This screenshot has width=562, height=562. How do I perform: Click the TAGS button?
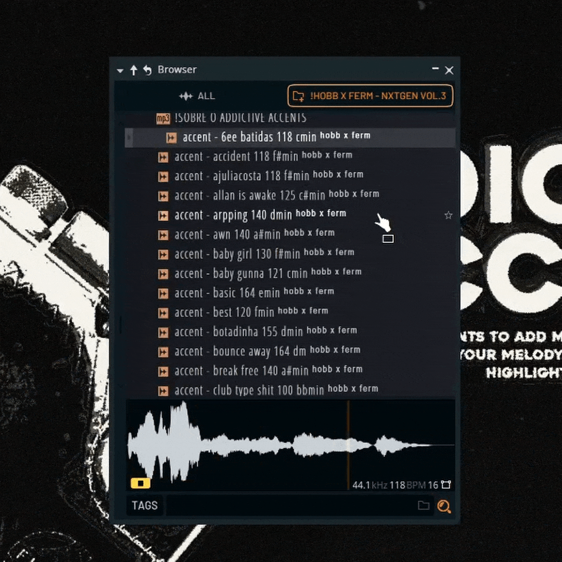click(145, 506)
